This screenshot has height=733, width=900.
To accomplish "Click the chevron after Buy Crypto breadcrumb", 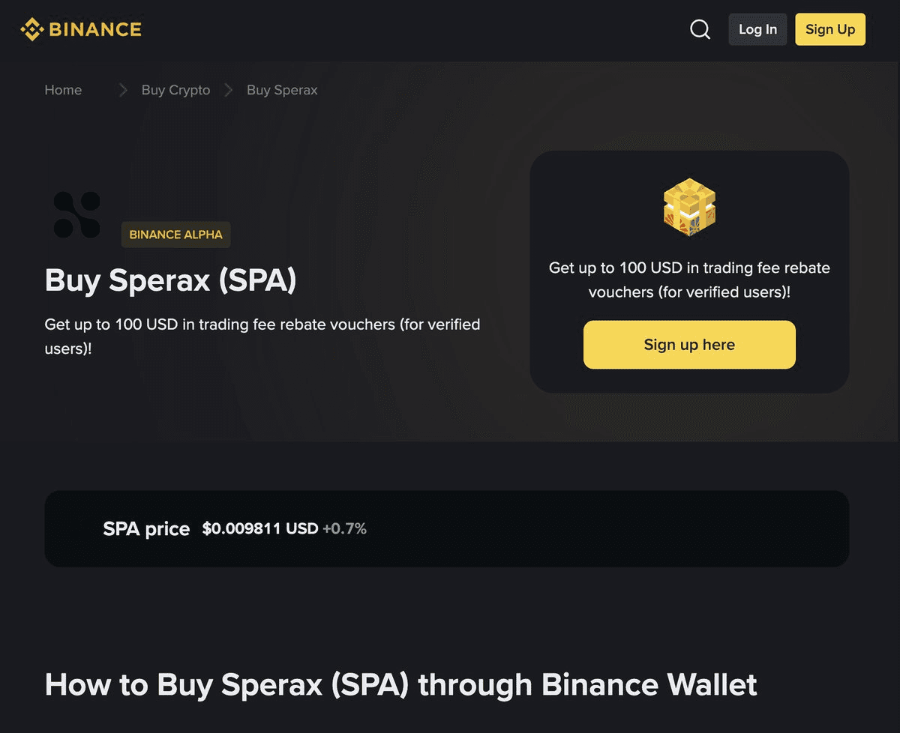I will tap(229, 91).
